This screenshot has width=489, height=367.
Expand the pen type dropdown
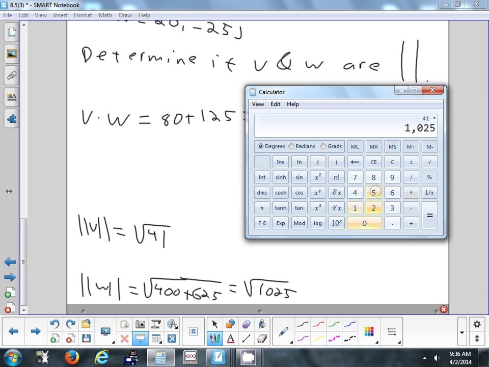(291, 343)
